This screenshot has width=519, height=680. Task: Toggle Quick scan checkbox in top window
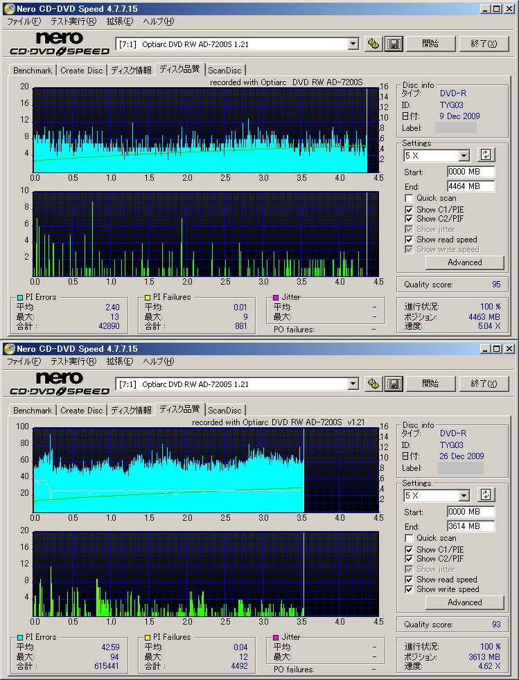[x=409, y=198]
